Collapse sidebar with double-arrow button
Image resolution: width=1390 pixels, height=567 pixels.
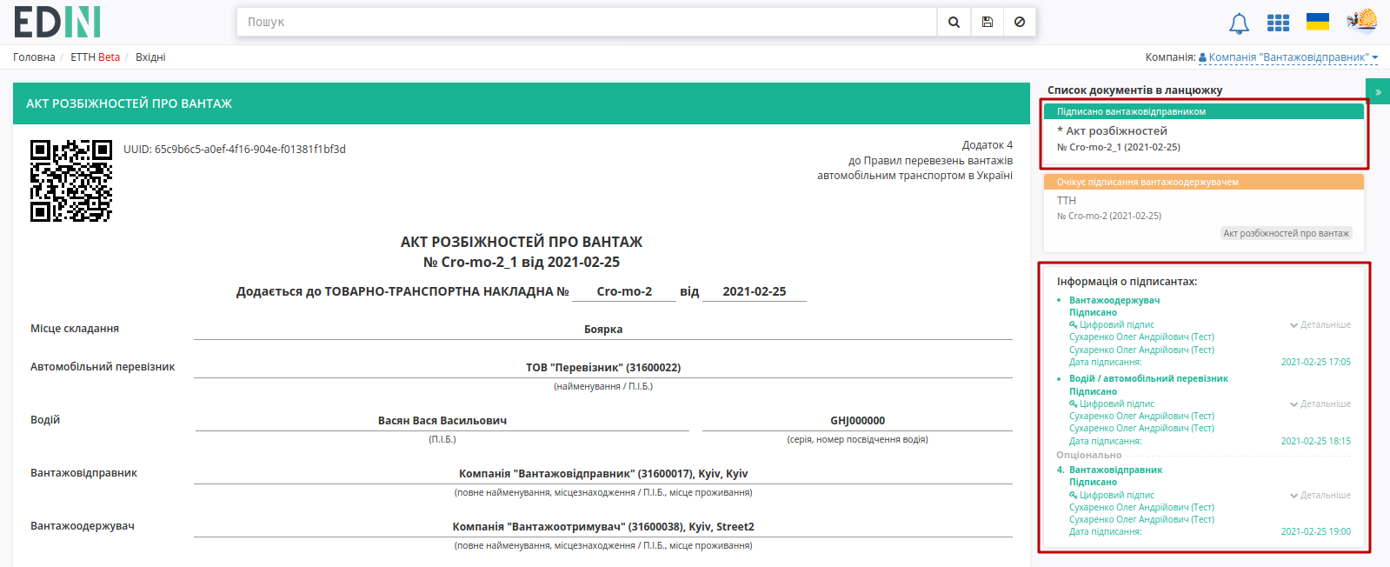(x=1378, y=91)
